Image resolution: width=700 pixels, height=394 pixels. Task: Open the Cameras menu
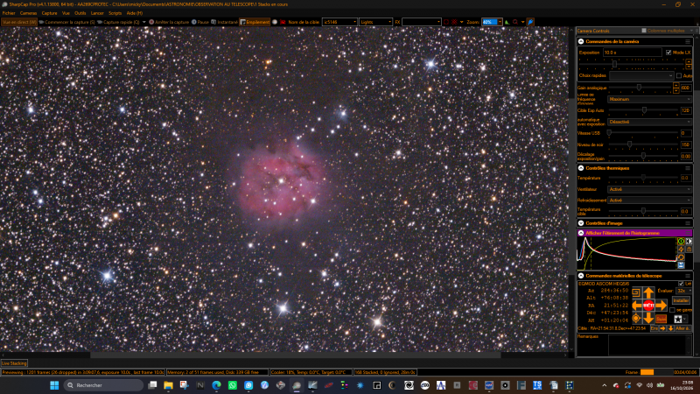pyautogui.click(x=28, y=13)
